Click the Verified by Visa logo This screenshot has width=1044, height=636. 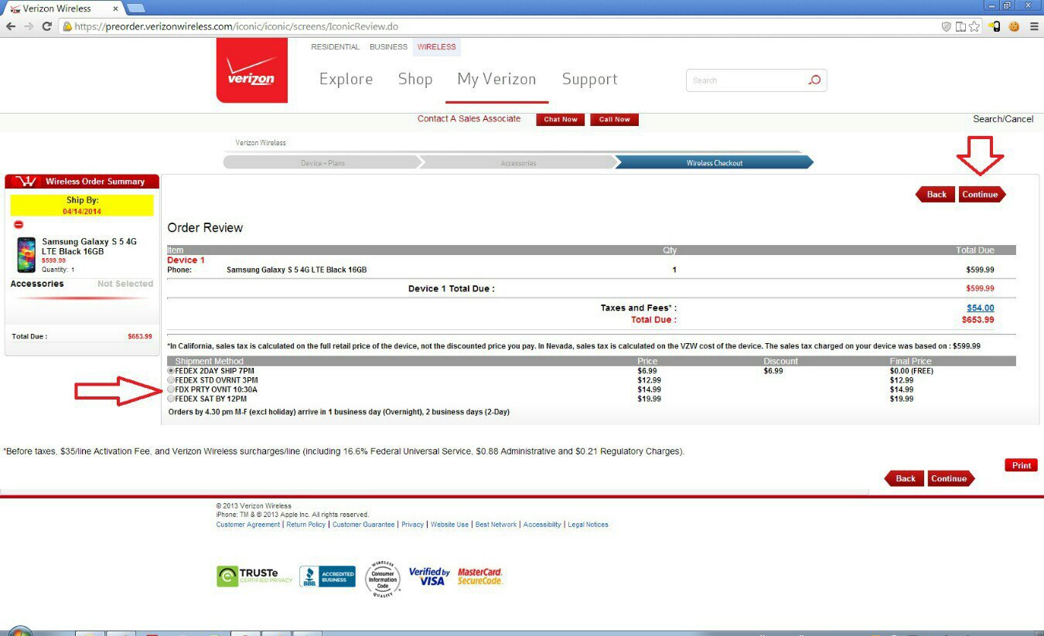pyautogui.click(x=429, y=576)
